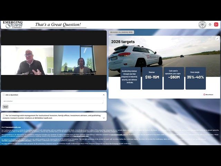
Task: Expand the slide with the fullscreen arrow icon
Action: click(x=217, y=38)
